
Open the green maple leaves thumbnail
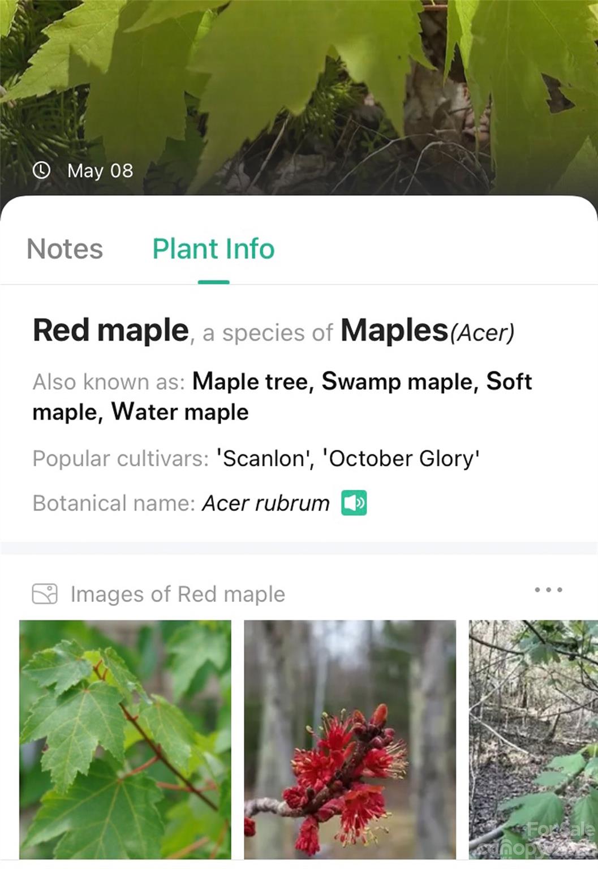tap(125, 739)
